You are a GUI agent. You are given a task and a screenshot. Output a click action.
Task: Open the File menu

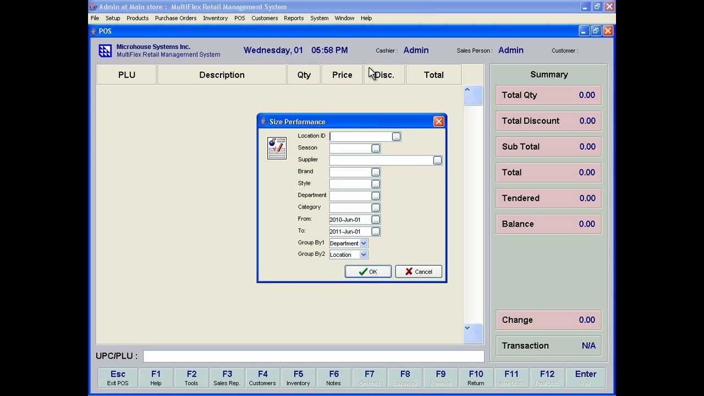click(95, 18)
